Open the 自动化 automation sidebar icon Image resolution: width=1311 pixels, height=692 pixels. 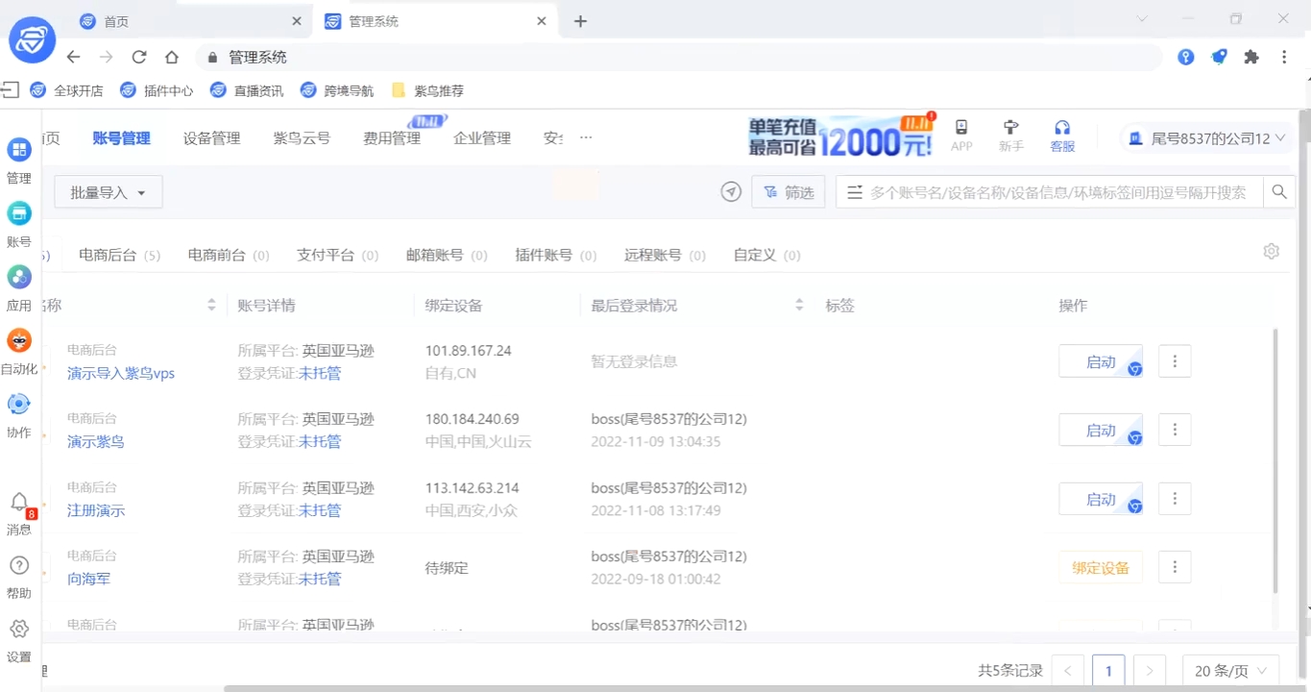(19, 341)
